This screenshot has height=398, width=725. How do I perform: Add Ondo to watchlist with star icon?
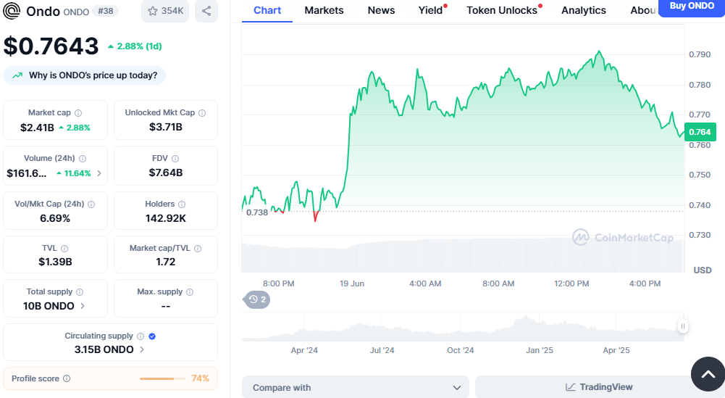[x=165, y=11]
